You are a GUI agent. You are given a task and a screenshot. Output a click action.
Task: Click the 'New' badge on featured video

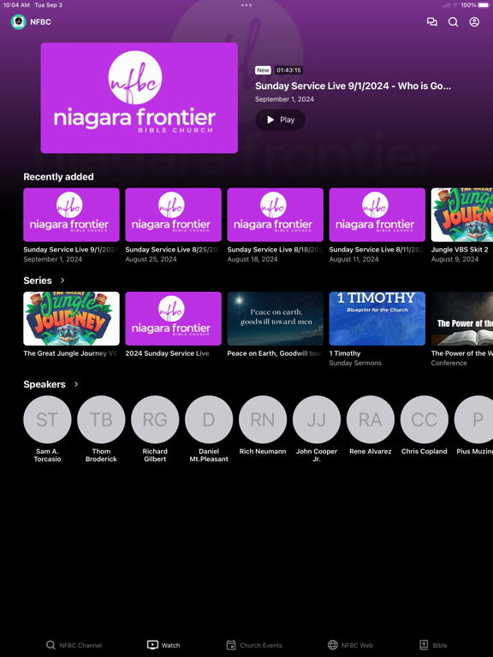click(x=264, y=70)
